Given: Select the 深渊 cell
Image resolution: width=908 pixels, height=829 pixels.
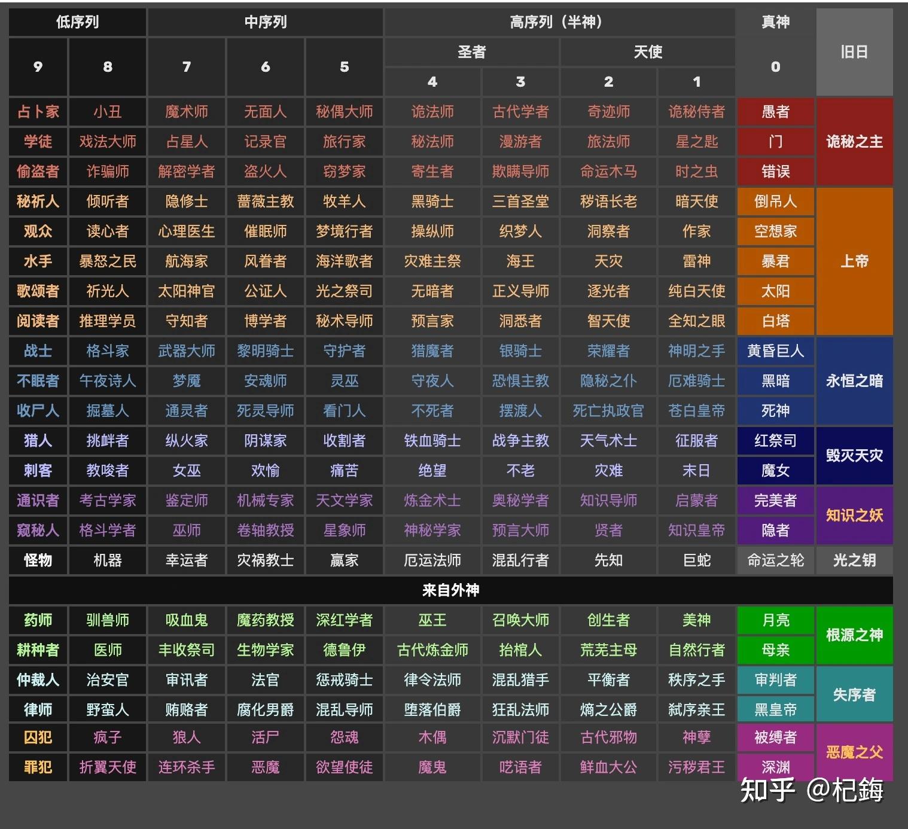Looking at the screenshot, I should pyautogui.click(x=775, y=767).
